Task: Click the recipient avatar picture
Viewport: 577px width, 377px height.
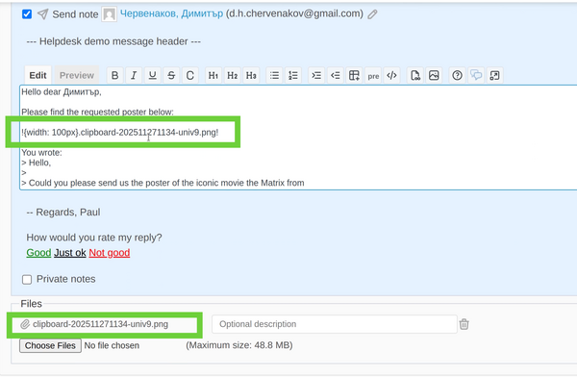Action: pos(109,14)
